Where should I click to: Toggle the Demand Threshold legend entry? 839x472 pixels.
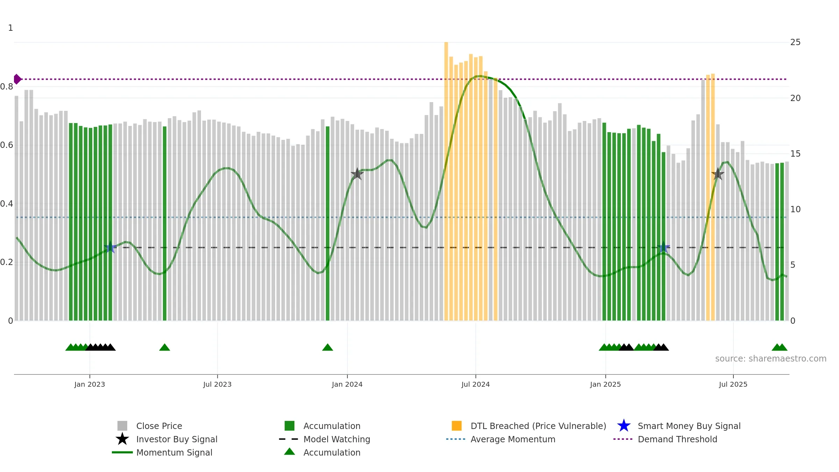pos(665,439)
